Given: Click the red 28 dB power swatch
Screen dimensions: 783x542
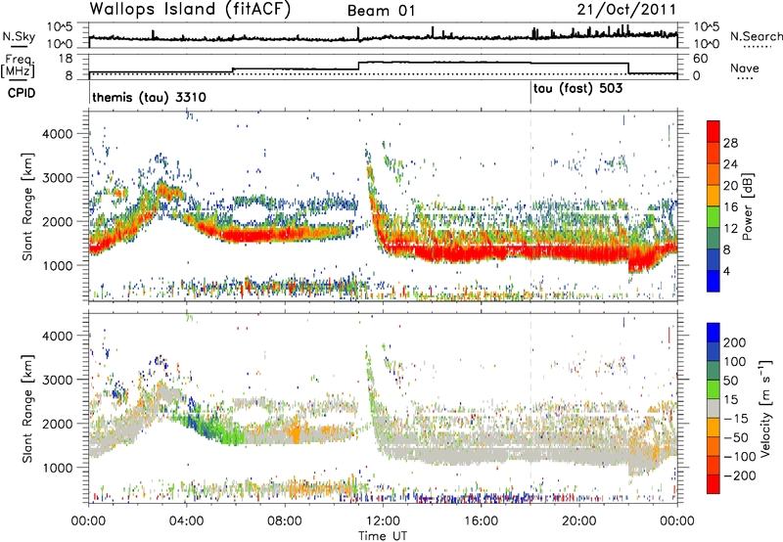Looking at the screenshot, I should [x=714, y=131].
